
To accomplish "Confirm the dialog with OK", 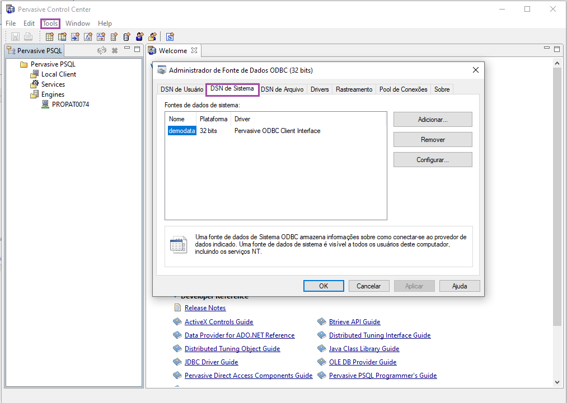I will click(324, 286).
